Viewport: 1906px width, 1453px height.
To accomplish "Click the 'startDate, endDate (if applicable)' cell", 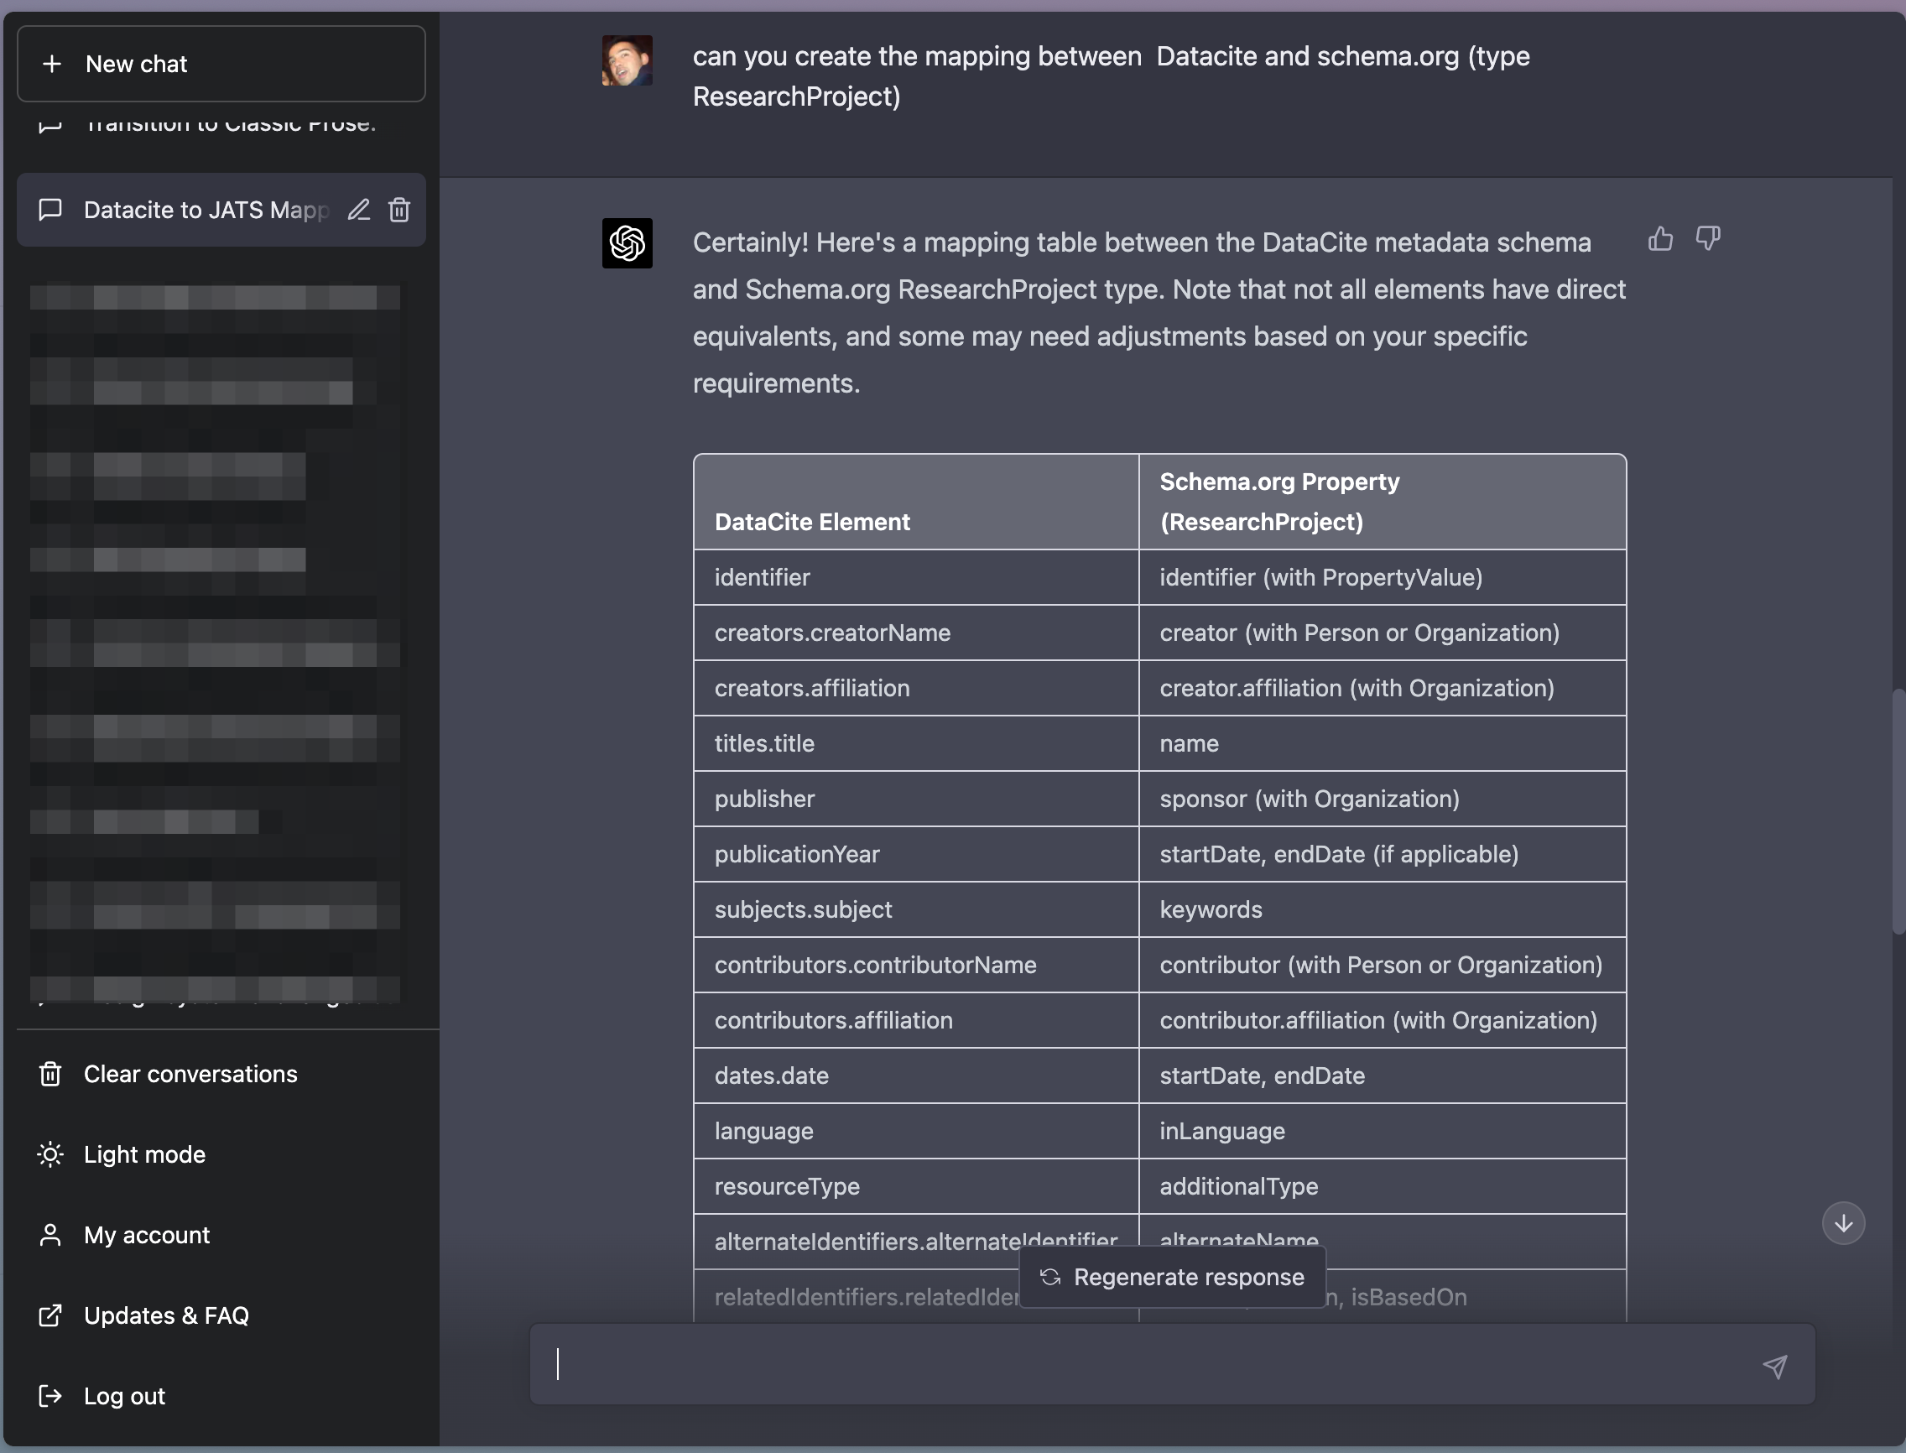I will click(x=1382, y=855).
